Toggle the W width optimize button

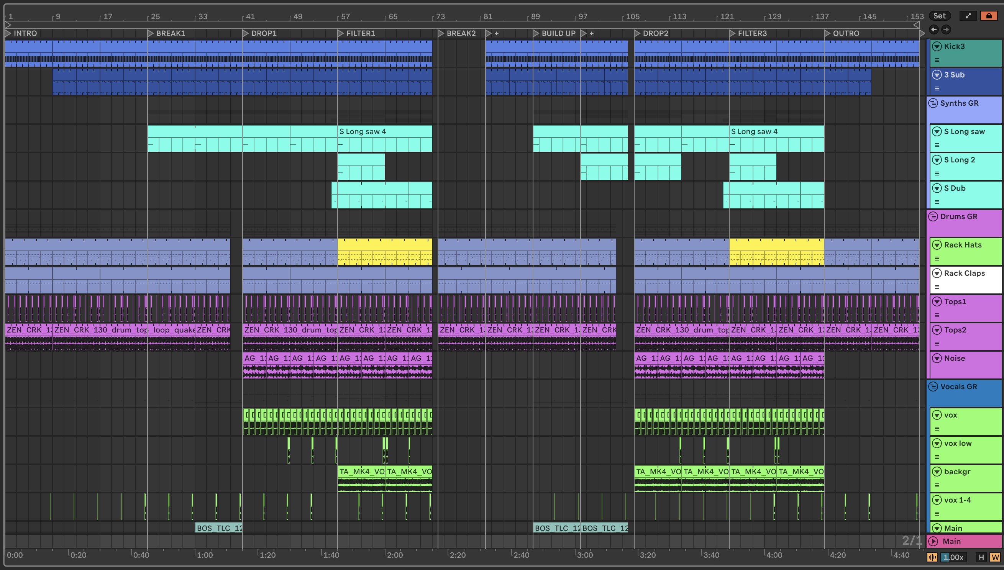coord(995,557)
